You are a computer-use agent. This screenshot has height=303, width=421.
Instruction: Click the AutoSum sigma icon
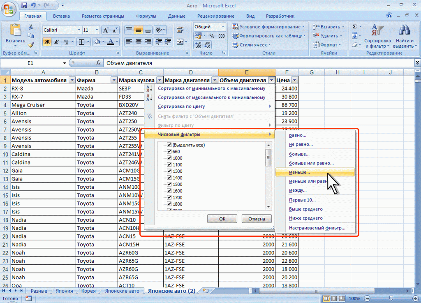(354, 27)
